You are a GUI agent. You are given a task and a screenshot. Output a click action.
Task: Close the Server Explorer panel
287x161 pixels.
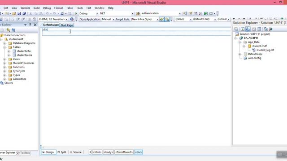coord(35,25)
